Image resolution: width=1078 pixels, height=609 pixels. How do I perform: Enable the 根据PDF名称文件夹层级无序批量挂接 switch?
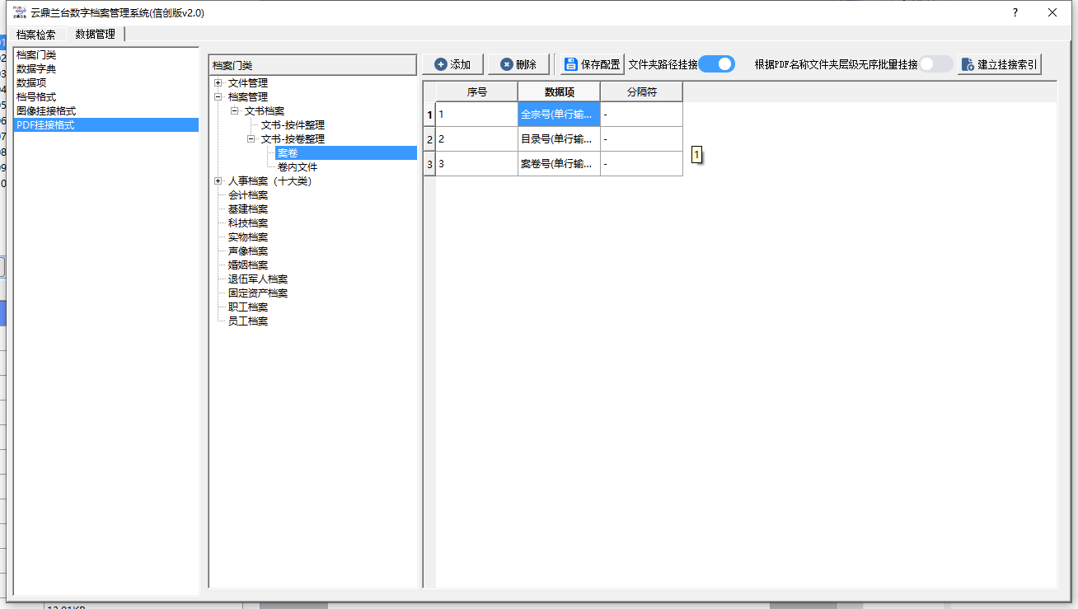935,64
